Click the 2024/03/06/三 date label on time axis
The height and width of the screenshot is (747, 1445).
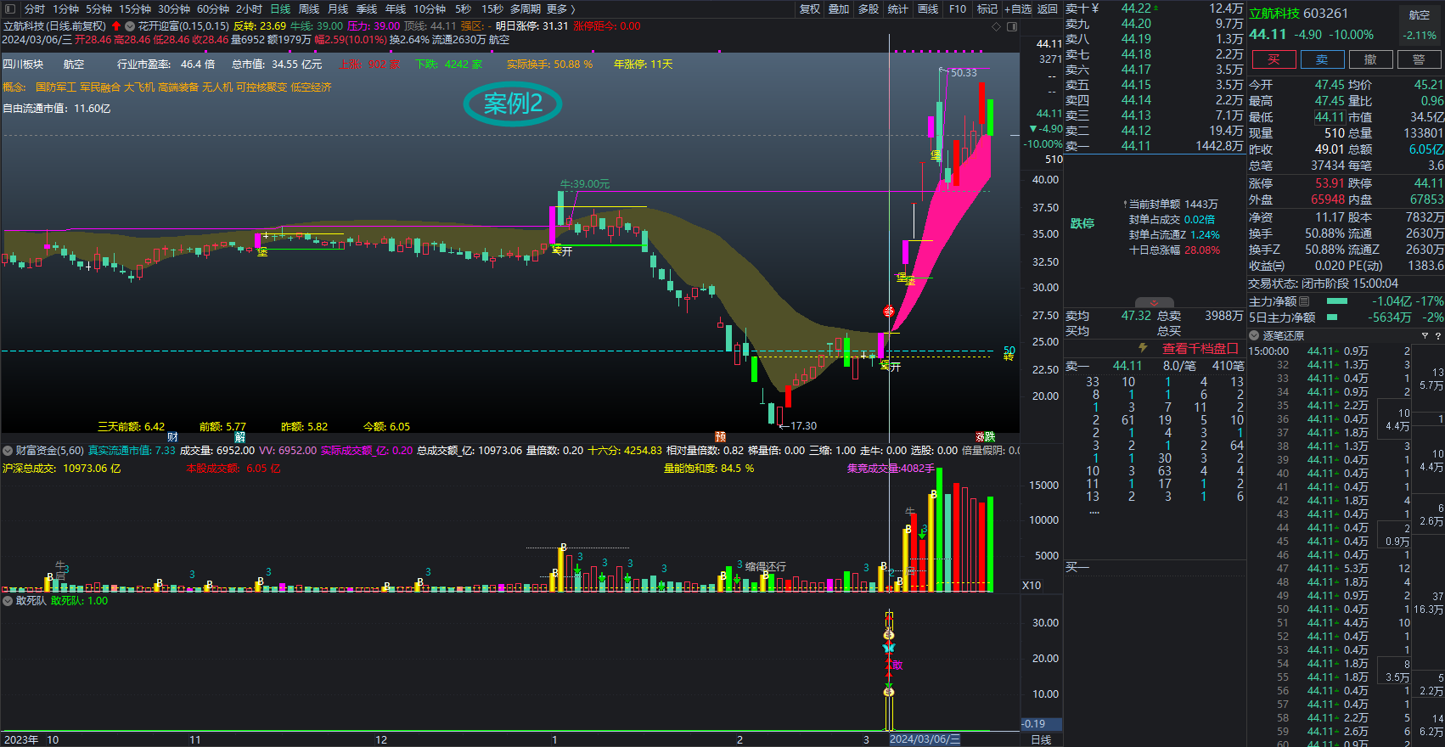tap(925, 739)
